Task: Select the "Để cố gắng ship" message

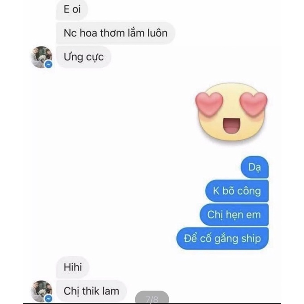Action: 222,239
